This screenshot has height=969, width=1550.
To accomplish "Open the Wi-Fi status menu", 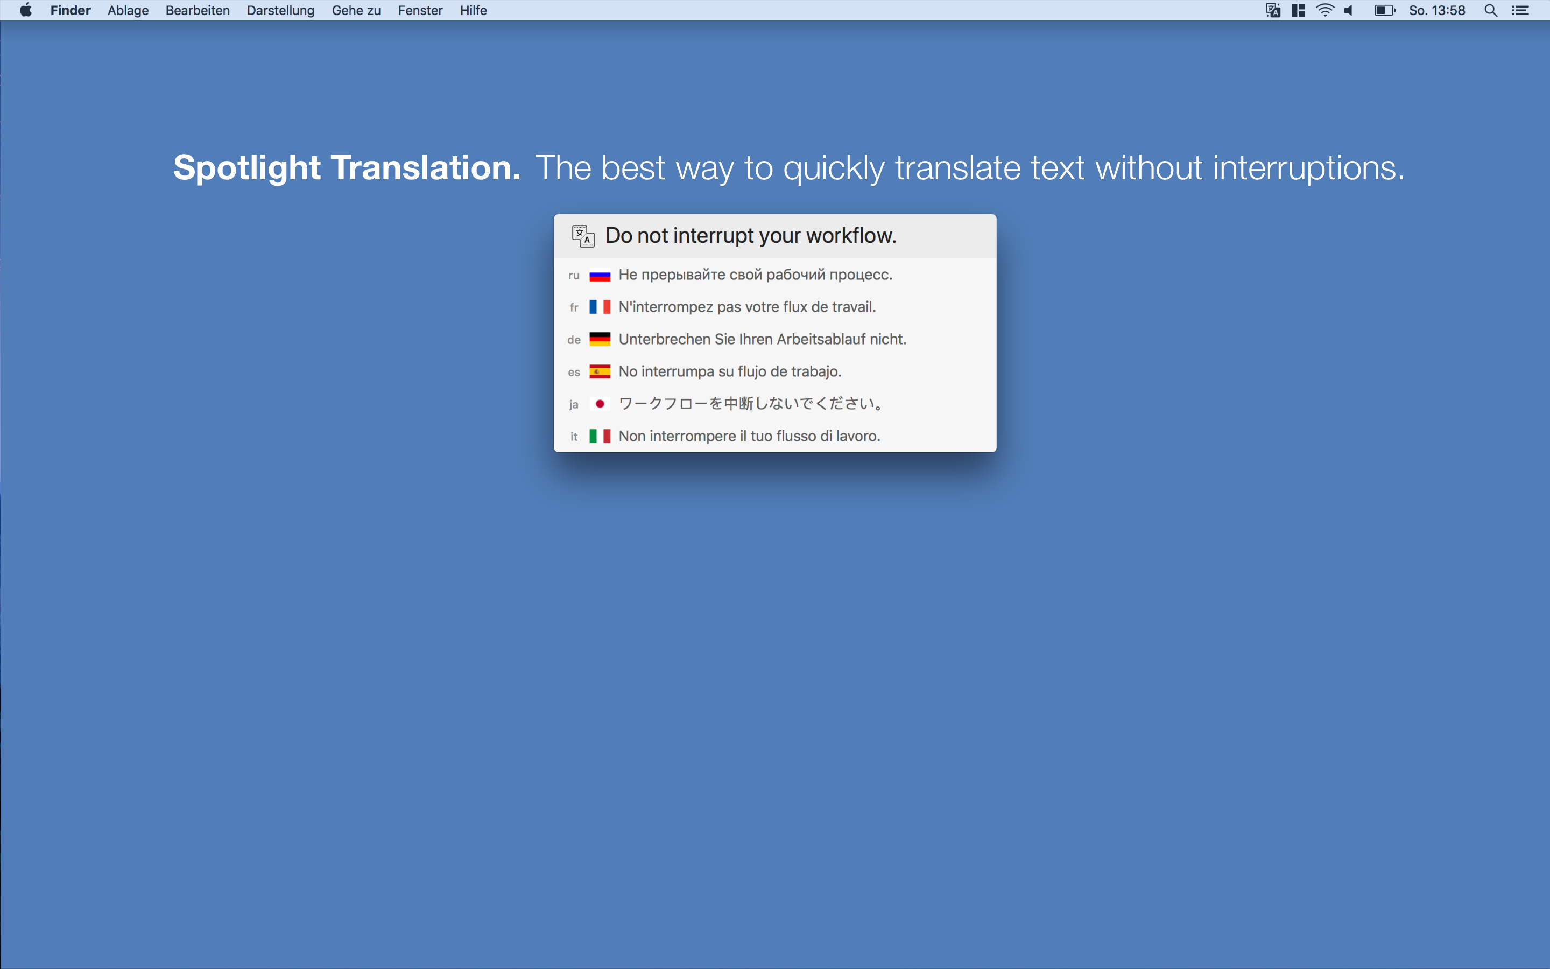I will tap(1324, 10).
